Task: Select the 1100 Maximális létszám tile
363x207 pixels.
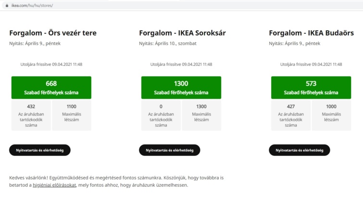Action: pyautogui.click(x=72, y=115)
